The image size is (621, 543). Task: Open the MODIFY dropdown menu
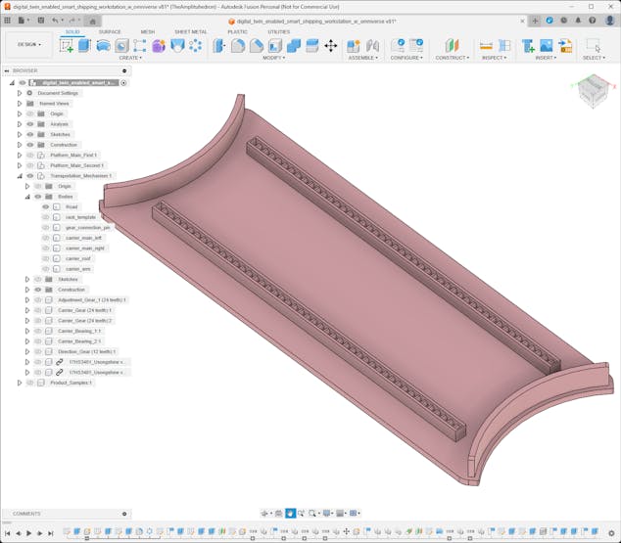(x=274, y=58)
